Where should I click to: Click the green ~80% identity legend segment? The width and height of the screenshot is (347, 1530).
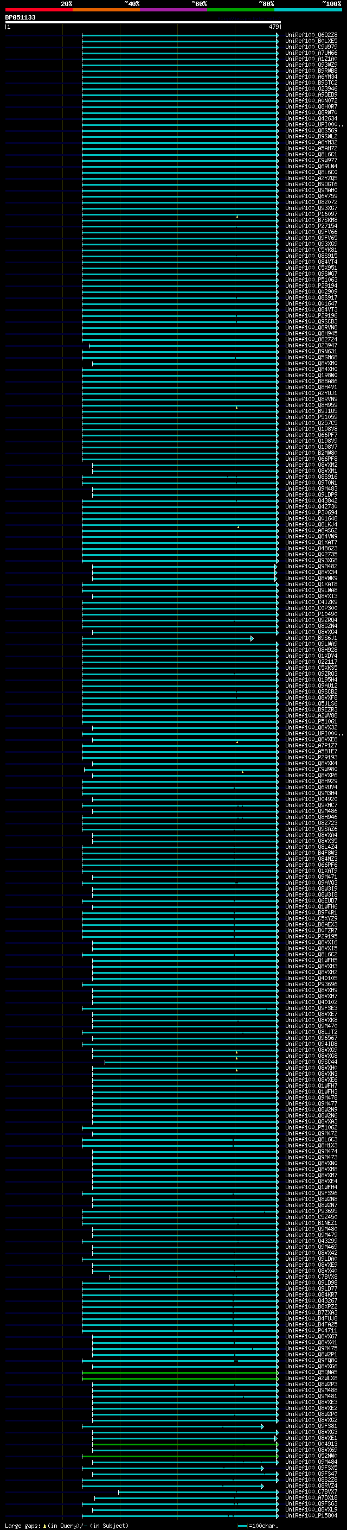click(241, 10)
